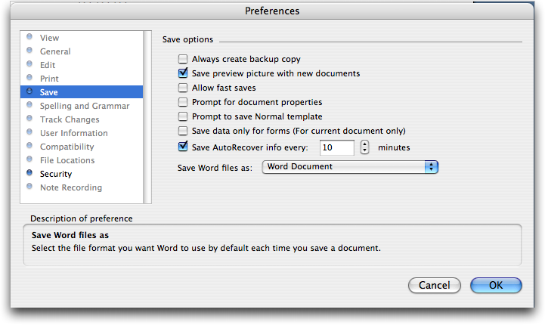
Task: Click the bullet icon next to Security
Action: 29,173
